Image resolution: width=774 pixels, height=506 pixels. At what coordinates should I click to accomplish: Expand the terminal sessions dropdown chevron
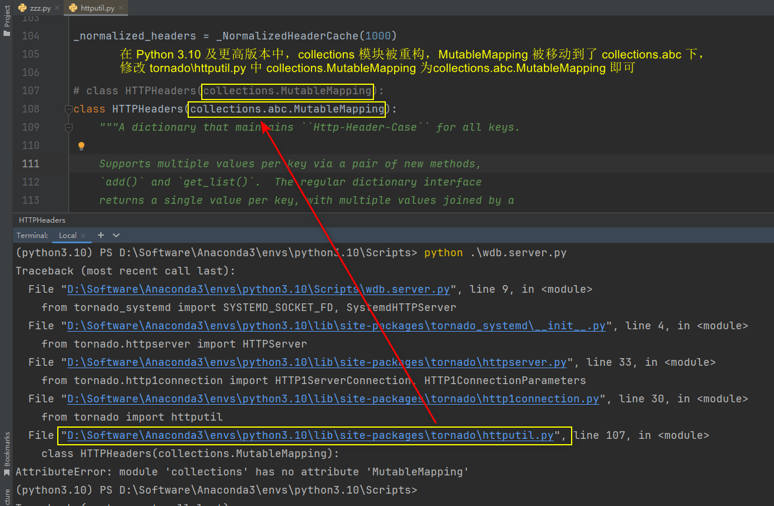pos(116,235)
